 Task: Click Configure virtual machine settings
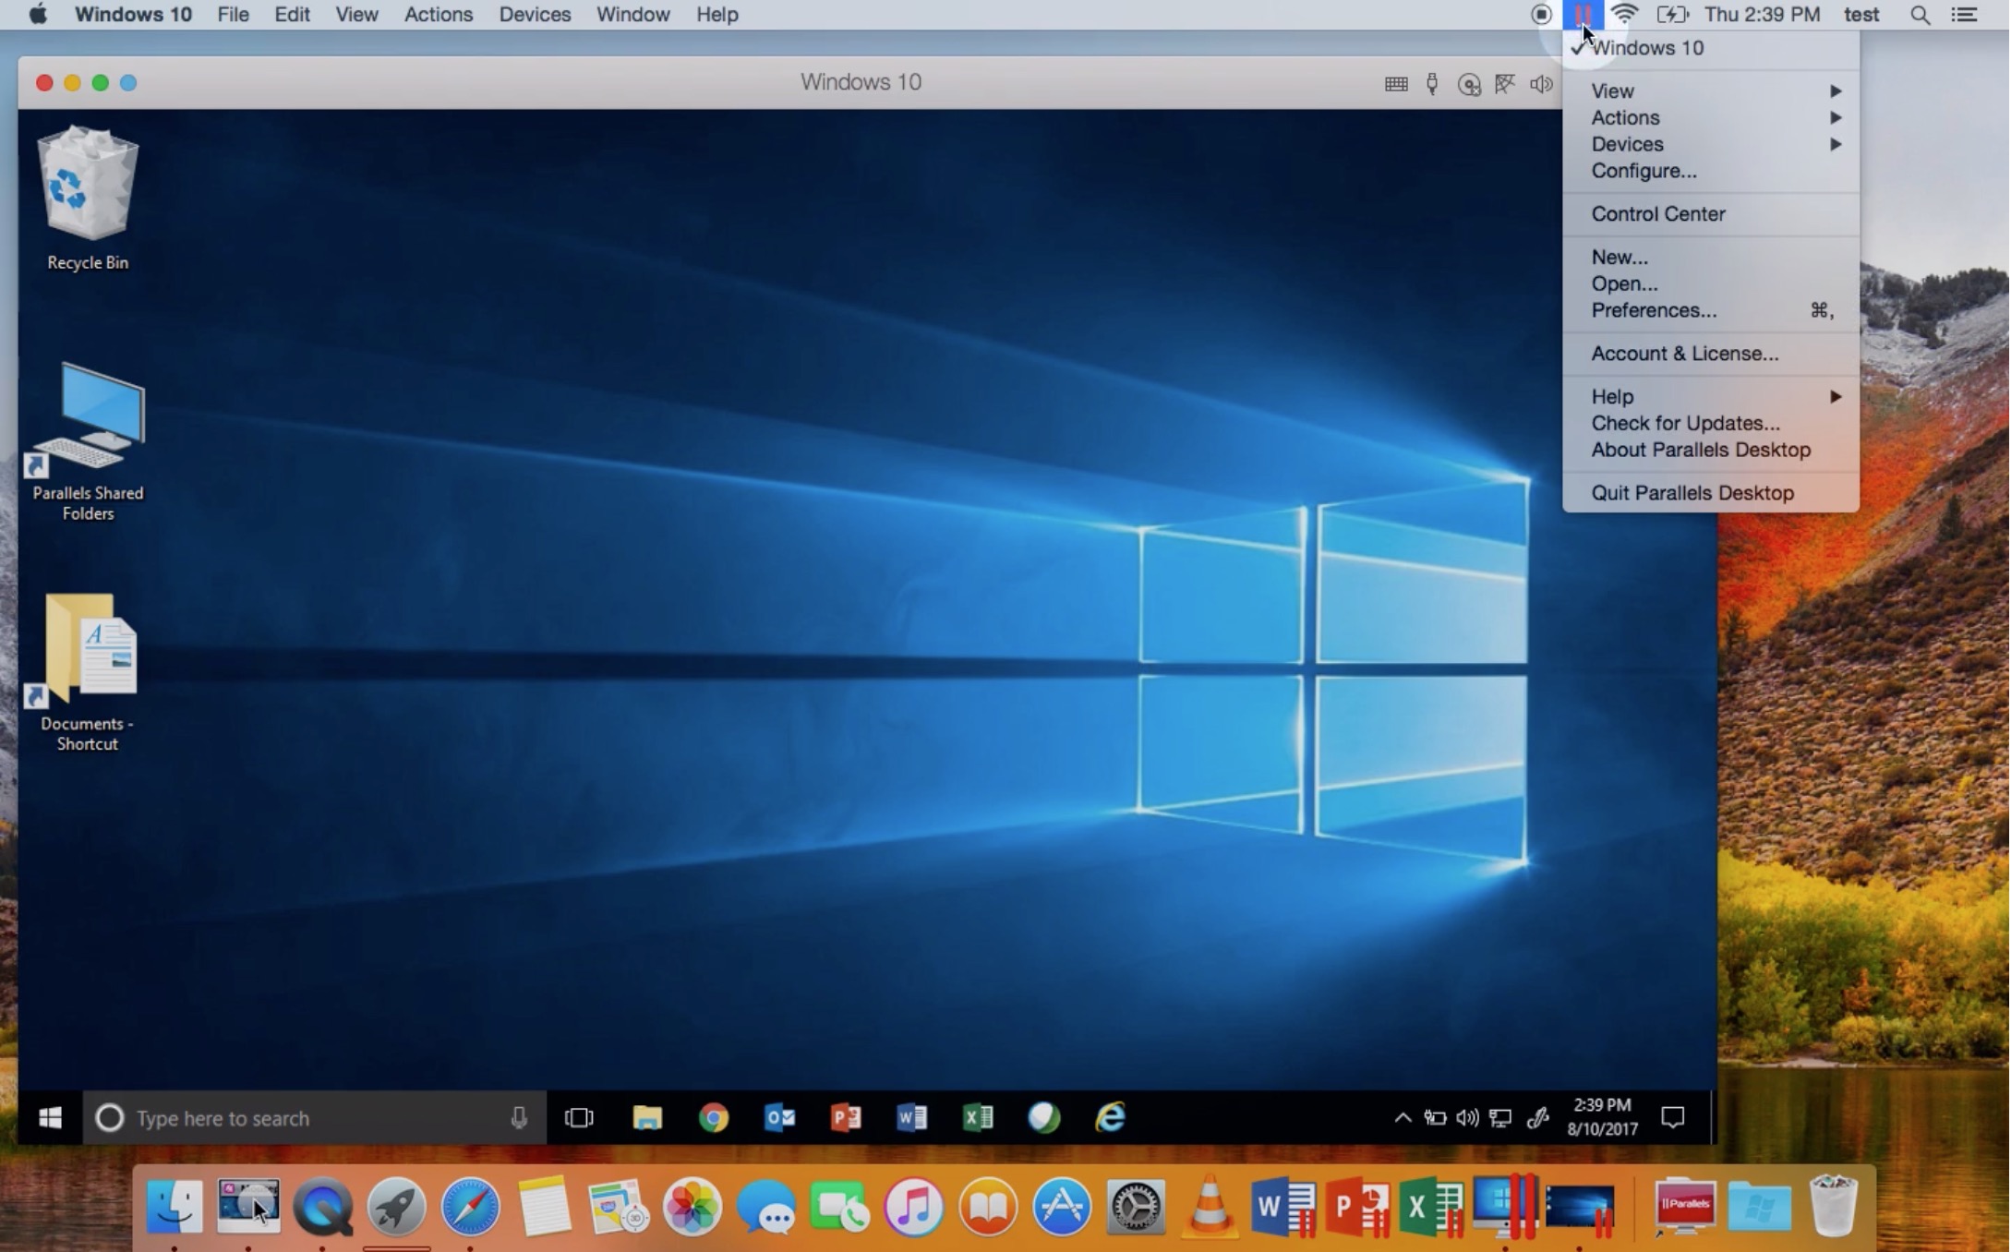click(1642, 170)
